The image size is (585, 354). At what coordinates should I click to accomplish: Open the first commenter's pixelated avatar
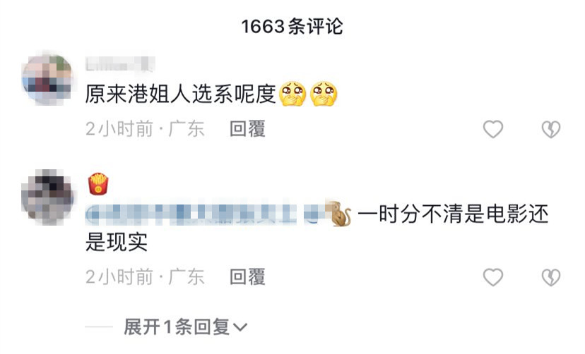pyautogui.click(x=47, y=78)
